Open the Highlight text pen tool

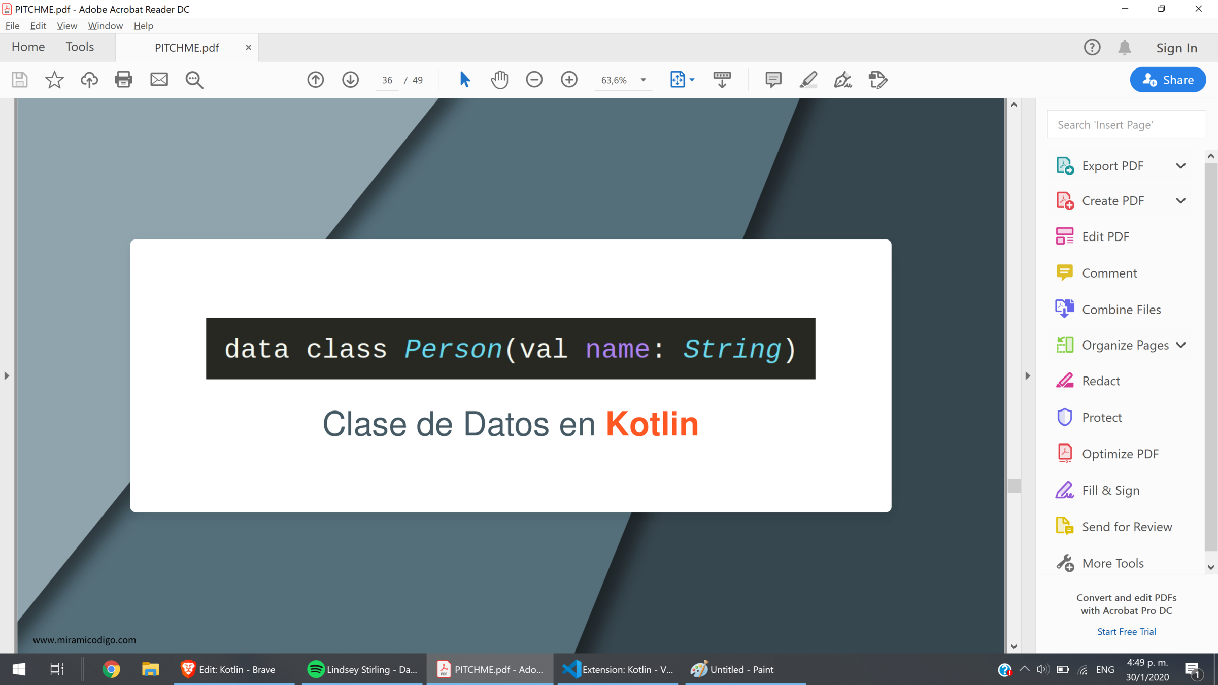pos(808,80)
